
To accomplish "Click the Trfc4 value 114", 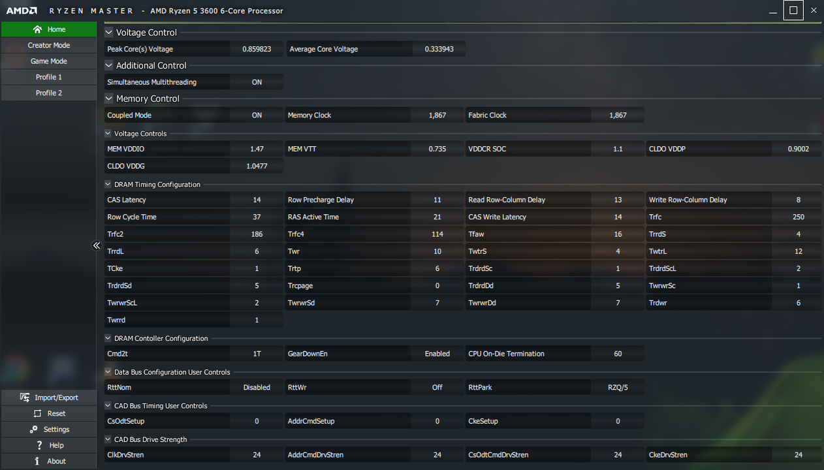I will click(x=437, y=234).
